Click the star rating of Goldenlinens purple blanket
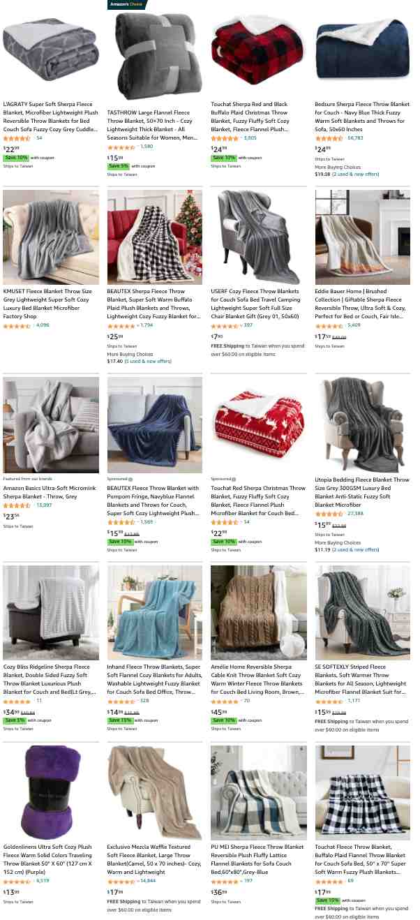 tap(17, 880)
